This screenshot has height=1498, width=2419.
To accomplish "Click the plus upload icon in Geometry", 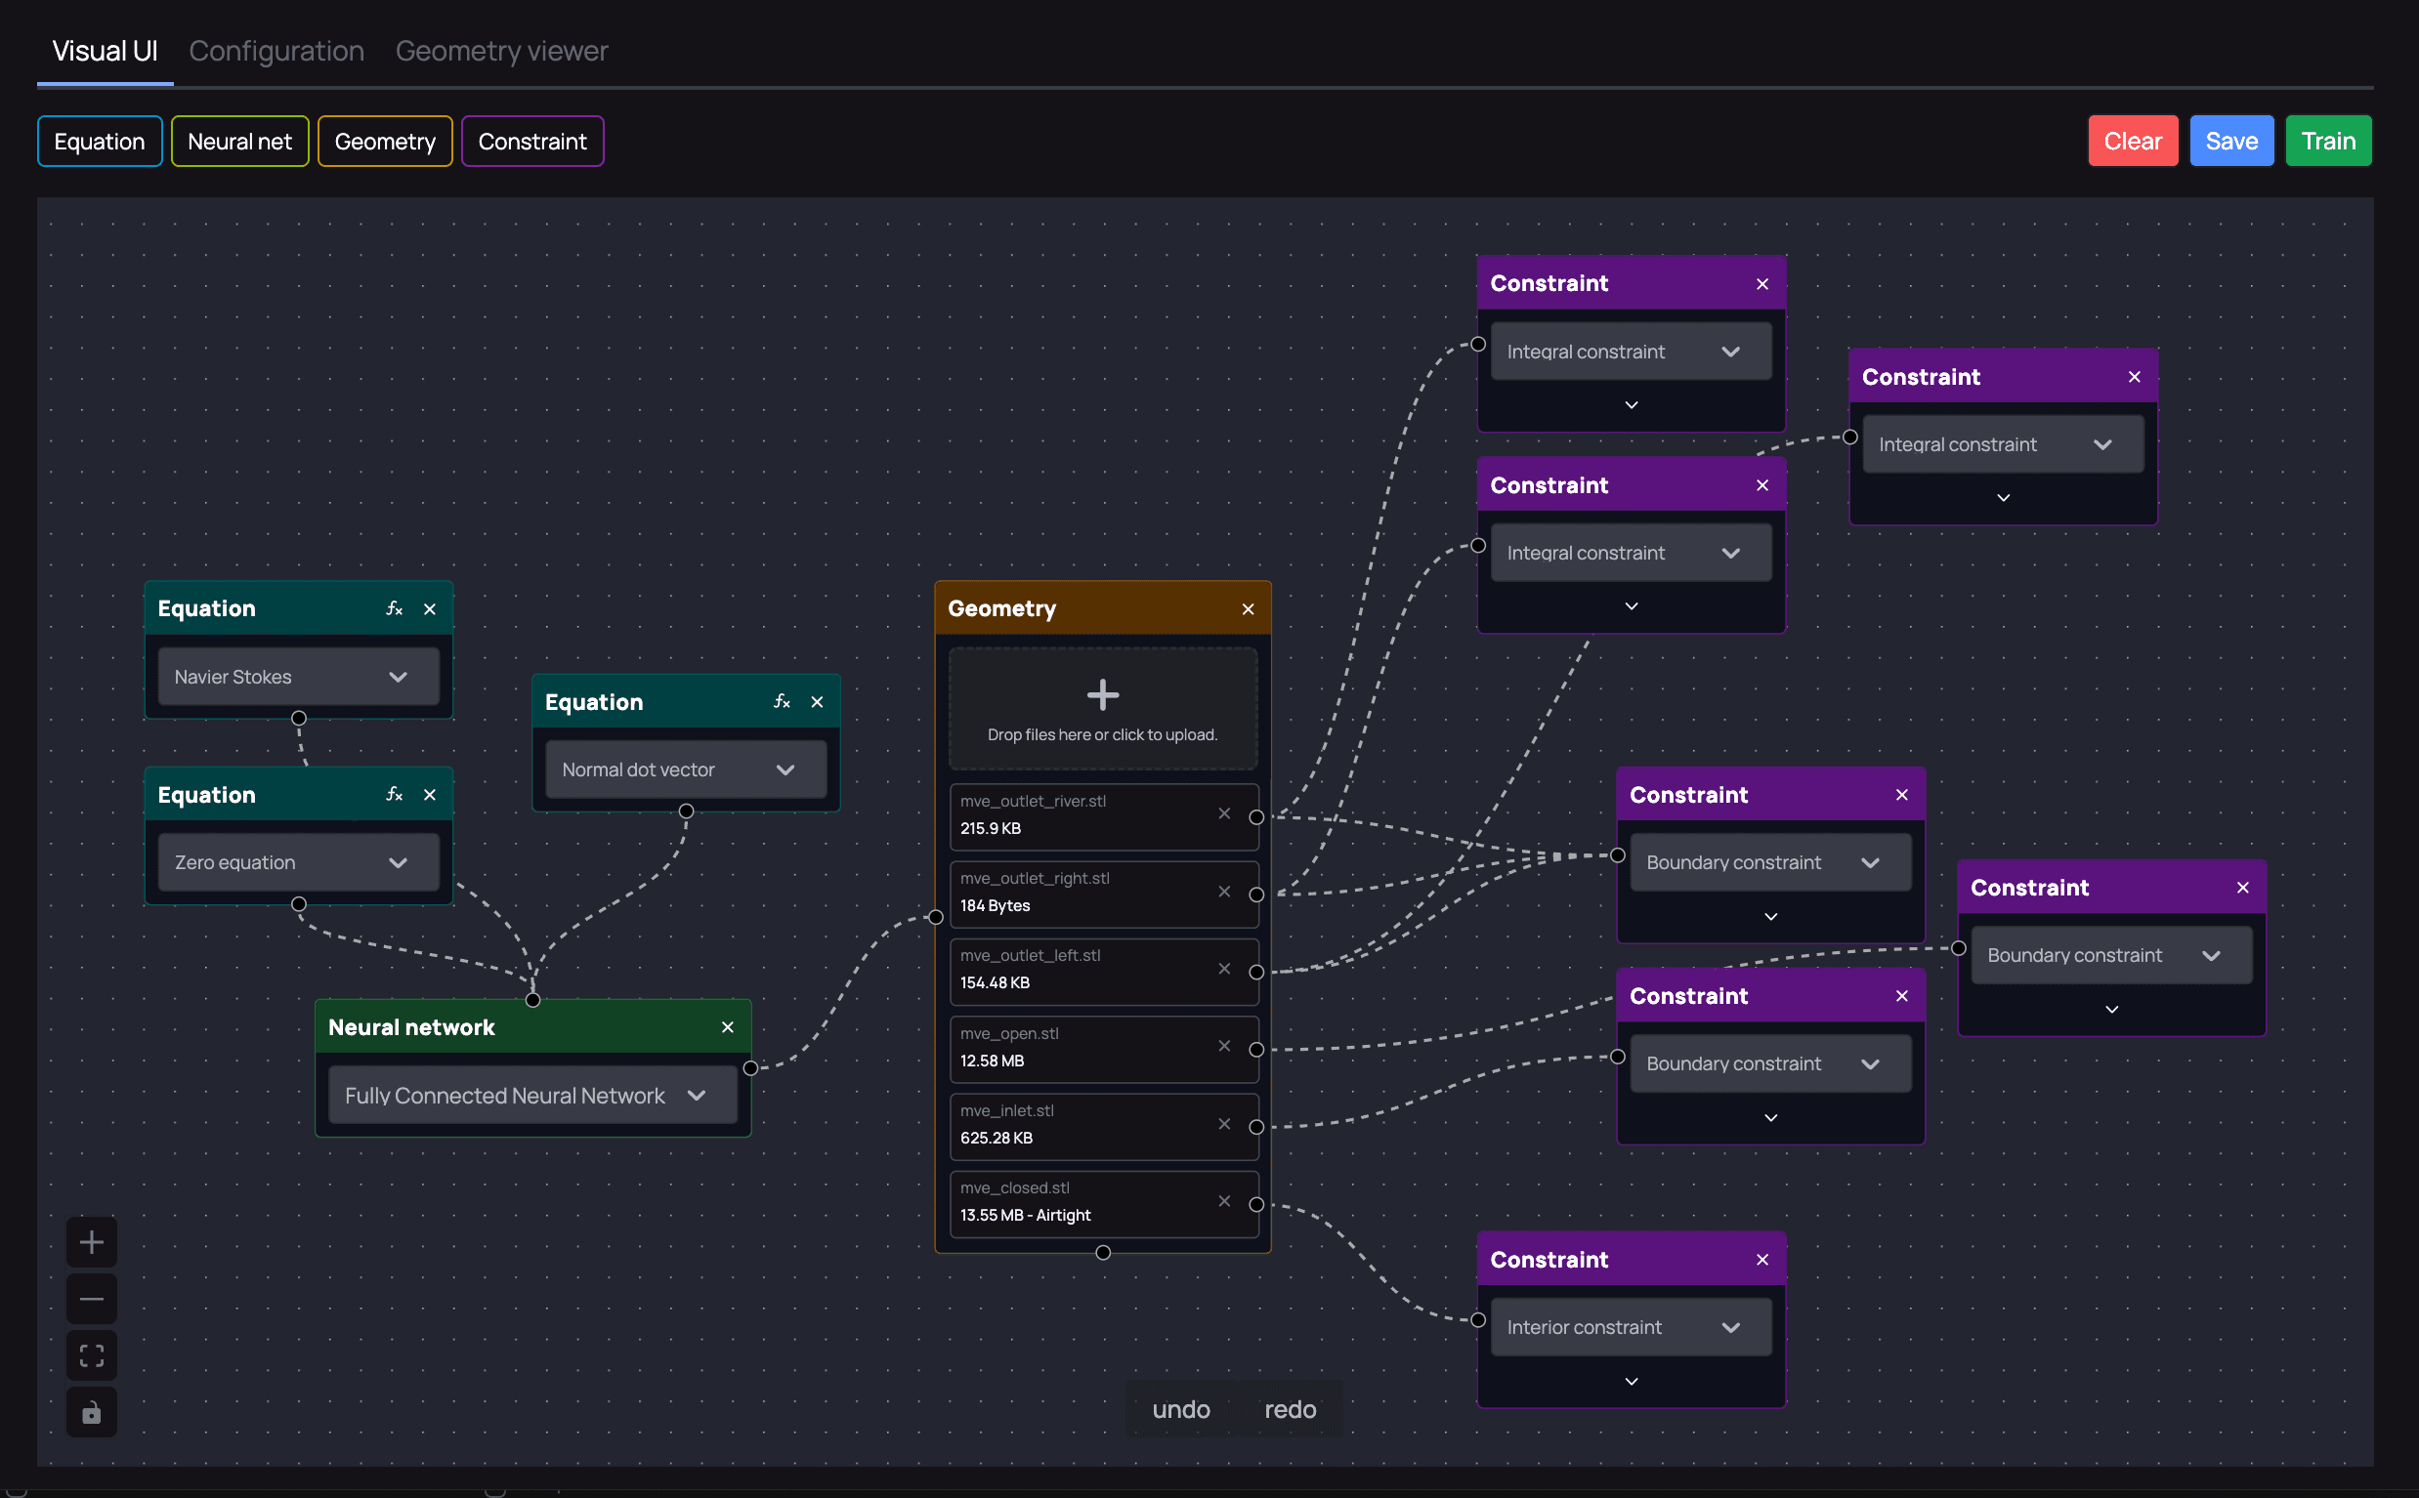I will tap(1102, 694).
